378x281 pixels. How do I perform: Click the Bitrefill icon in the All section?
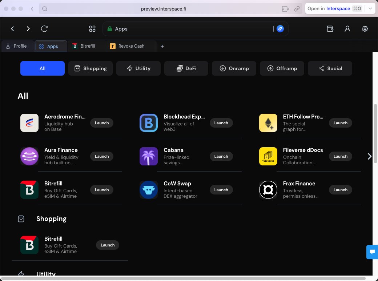tap(29, 190)
